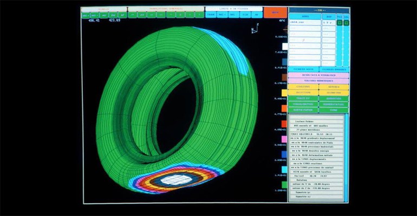The height and width of the screenshot is (216, 417).
Task: Toggle the VIS checkbox for ch54.cor
Action: 340,23
